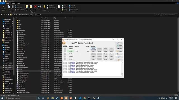
Task: Toggle Apache service checkbox
Action: (x=65, y=49)
